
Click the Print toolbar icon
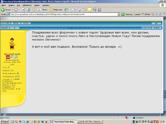click(x=79, y=10)
